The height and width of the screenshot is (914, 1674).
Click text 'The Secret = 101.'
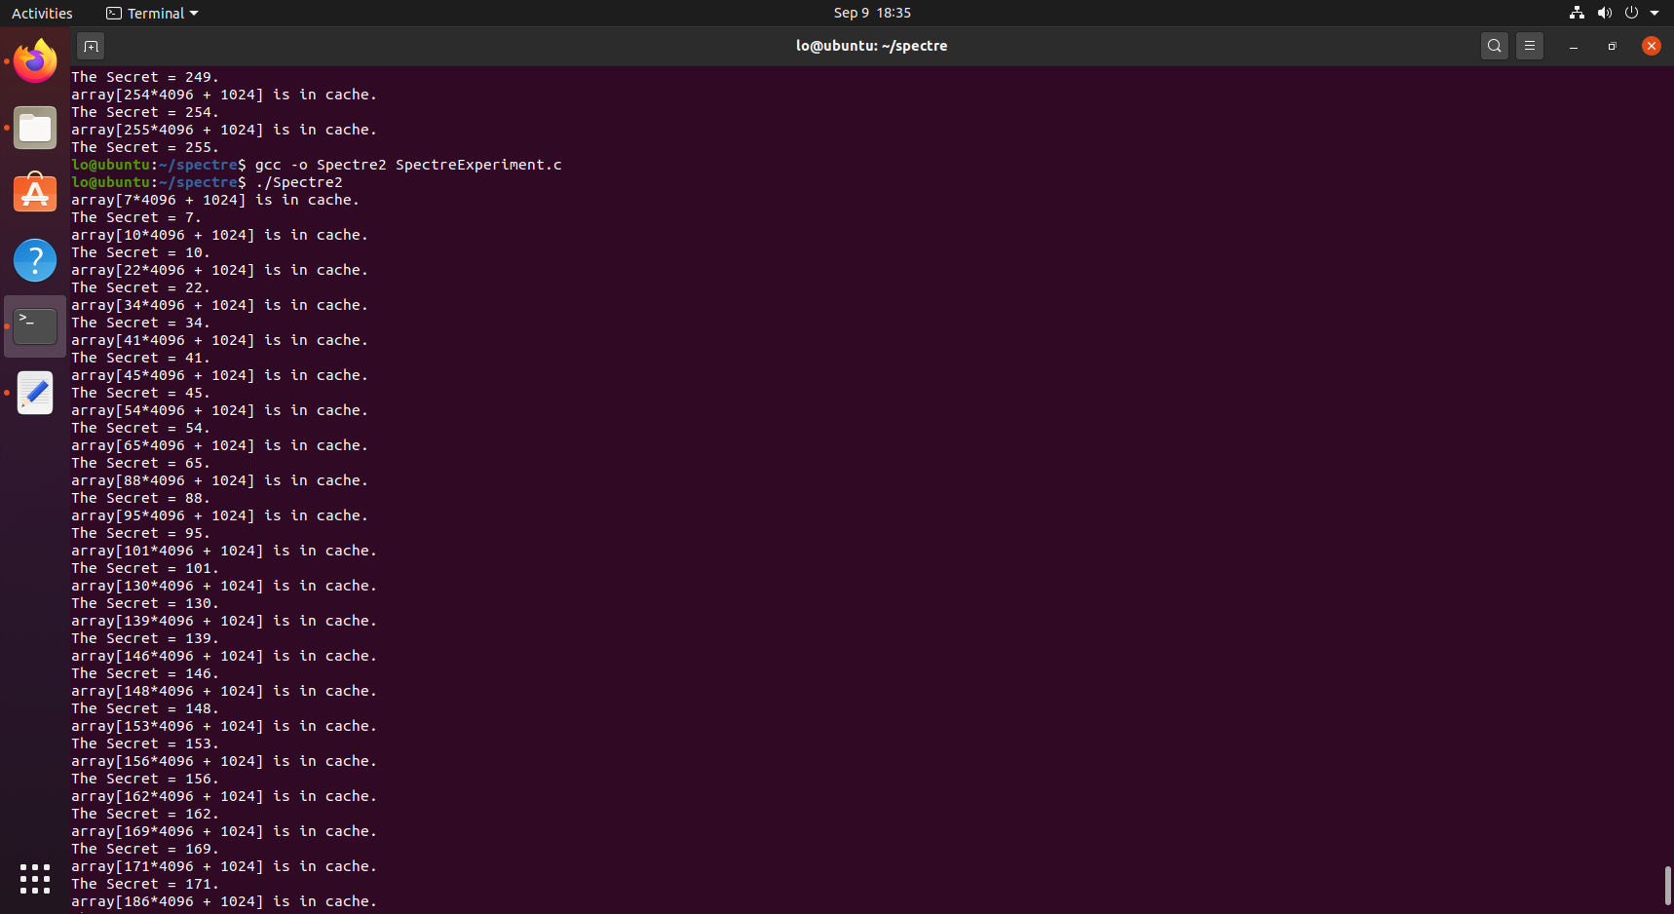tap(145, 568)
